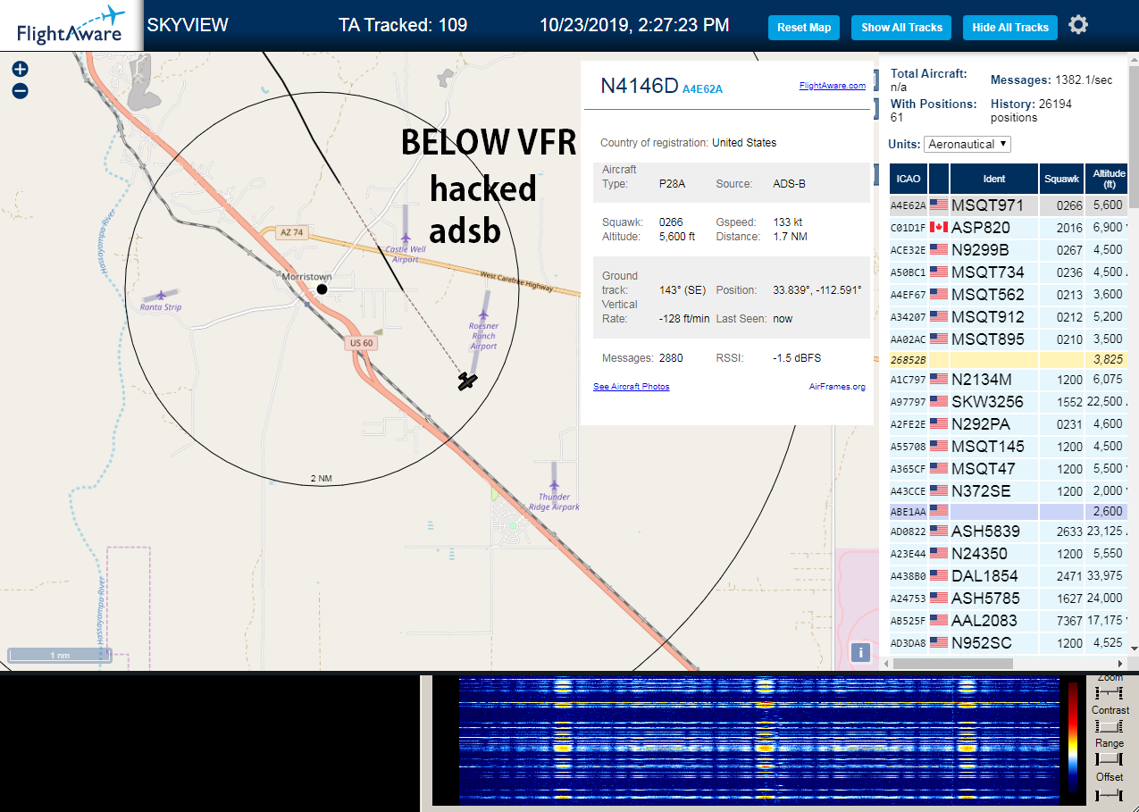Click the waterfall spectrum display
1139x812 pixels.
pos(759,739)
